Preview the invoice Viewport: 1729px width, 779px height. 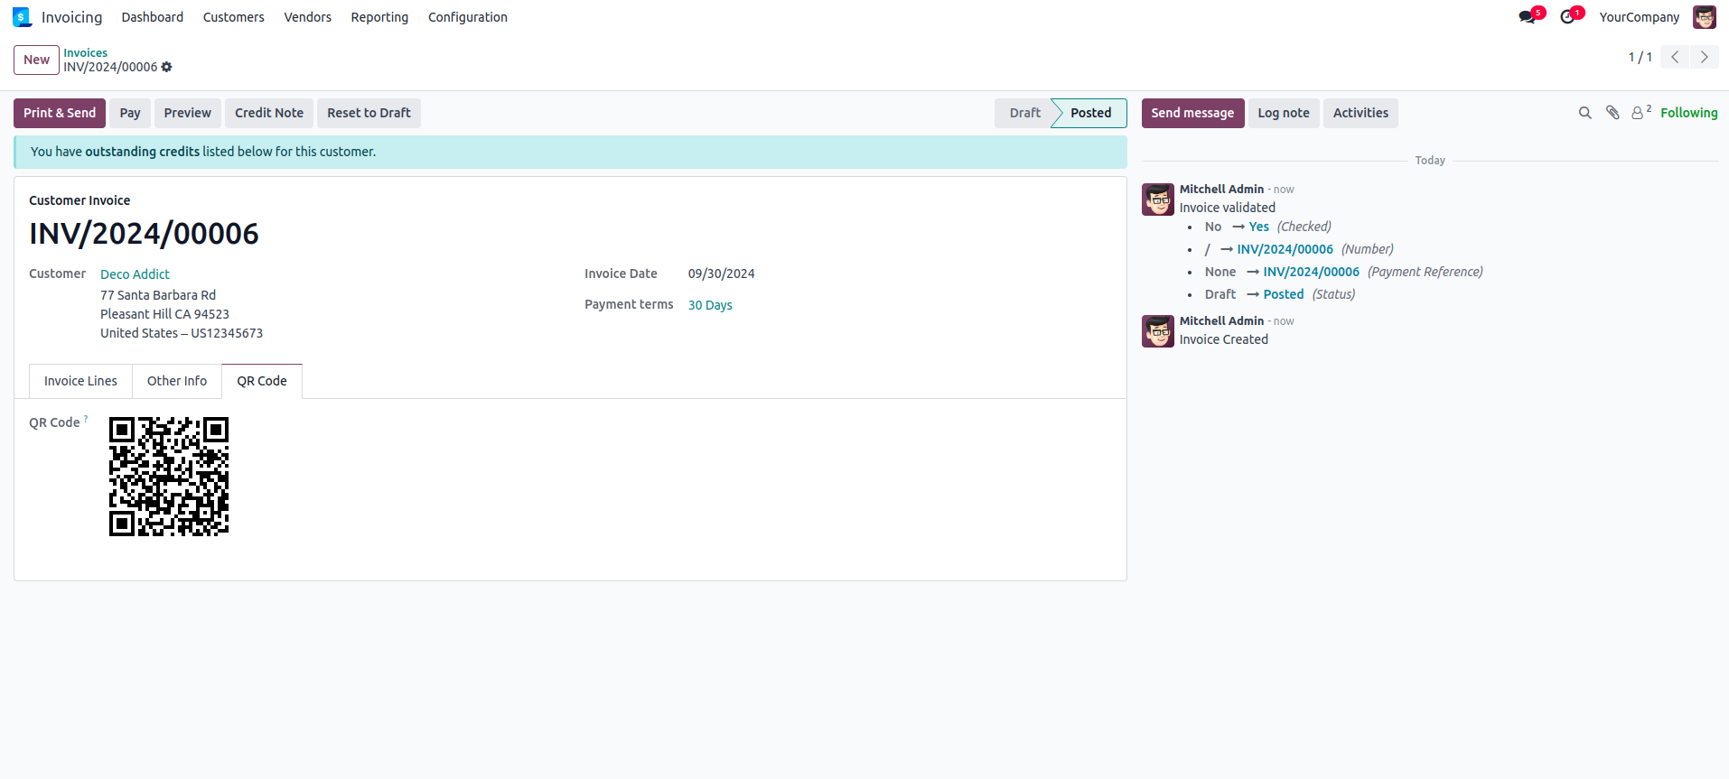point(188,113)
